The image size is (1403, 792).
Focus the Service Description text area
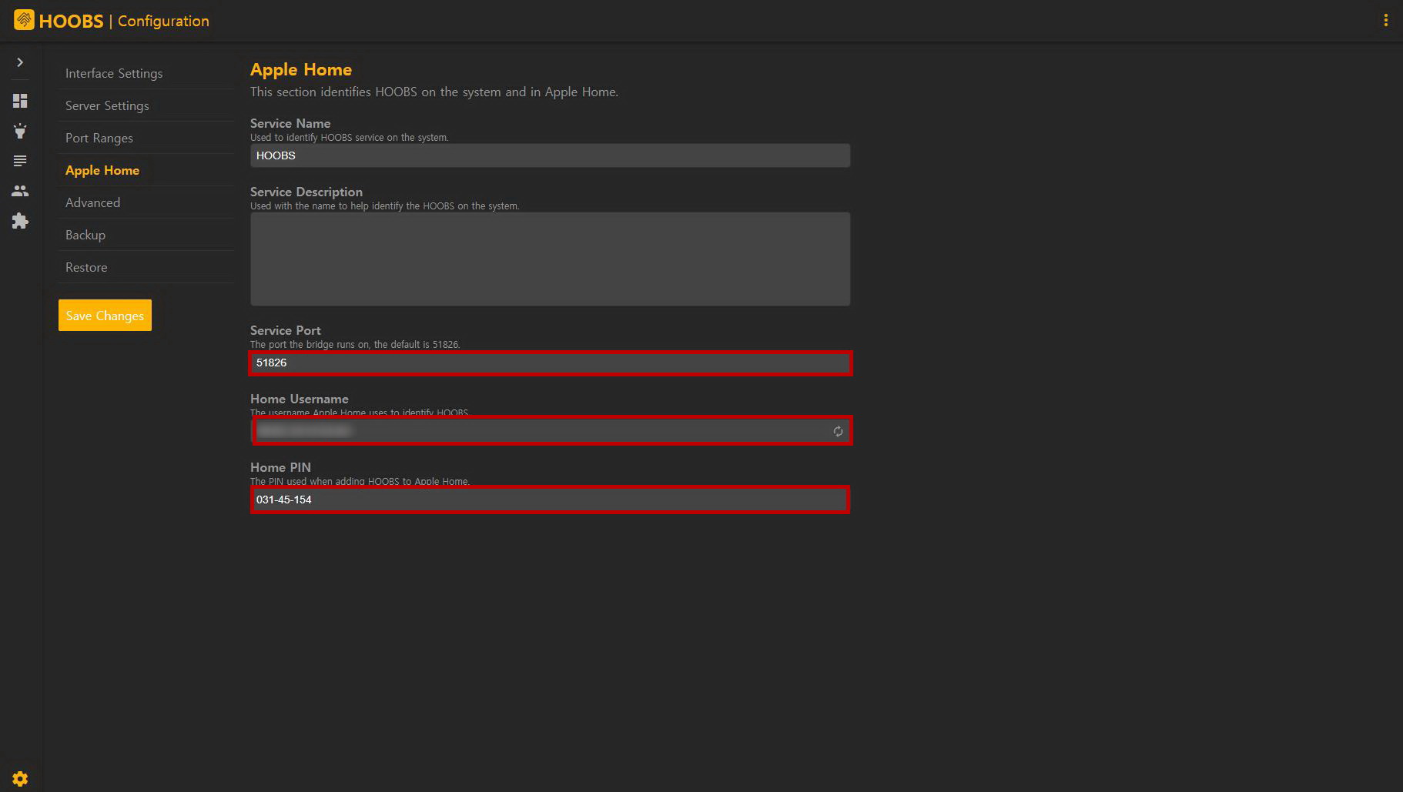(x=550, y=259)
